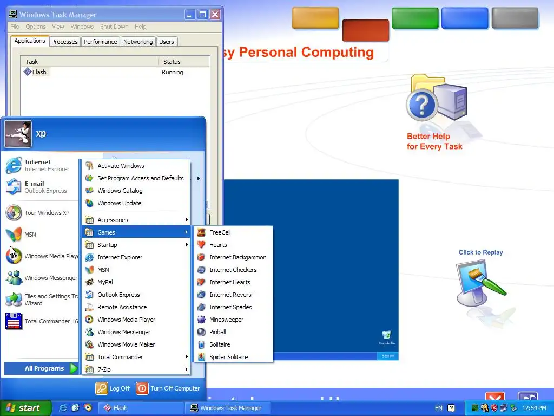Expand Total Commander program folder
This screenshot has height=416, width=554.
pos(136,357)
